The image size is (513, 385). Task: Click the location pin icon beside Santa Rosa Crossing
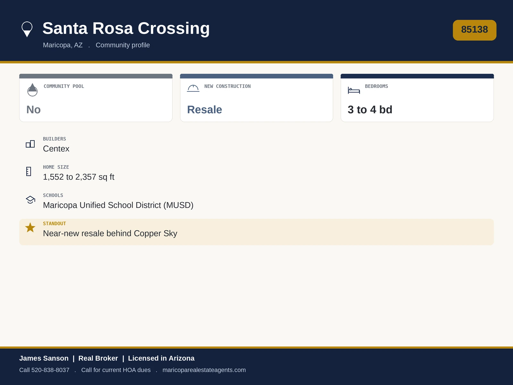coord(27,29)
